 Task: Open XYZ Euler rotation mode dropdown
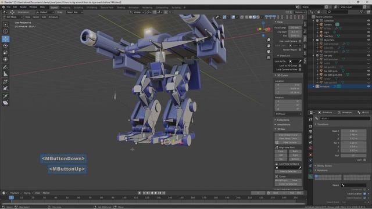pos(288,114)
